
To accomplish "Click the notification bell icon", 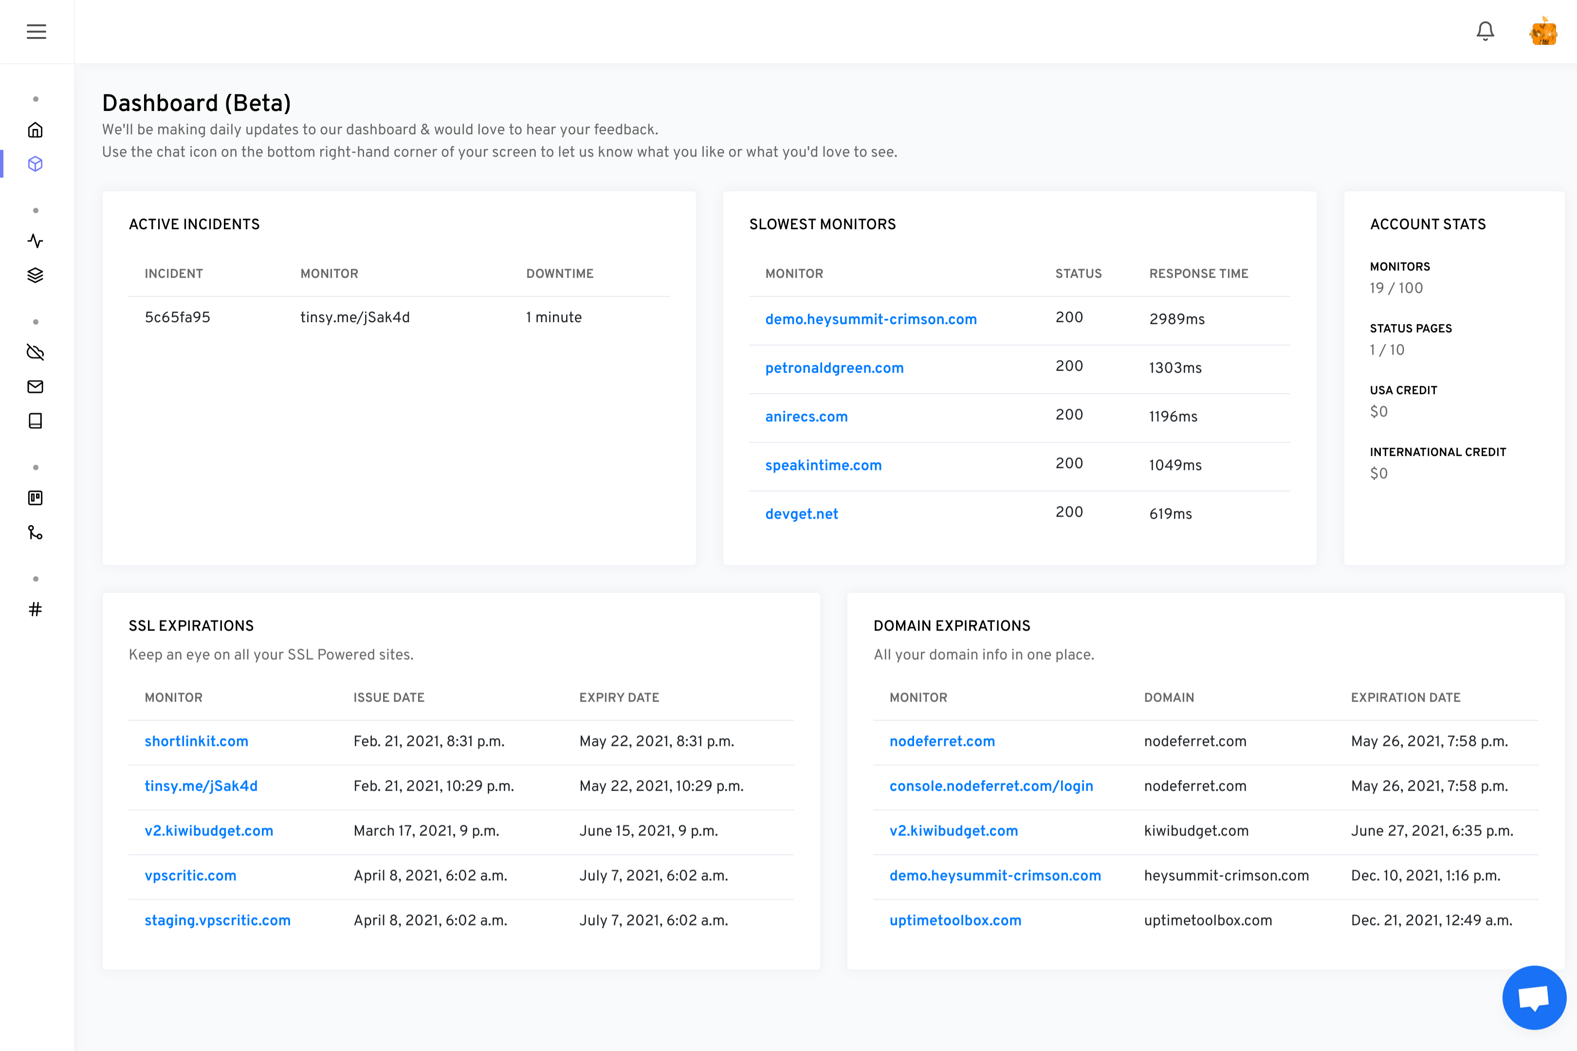I will tap(1485, 32).
